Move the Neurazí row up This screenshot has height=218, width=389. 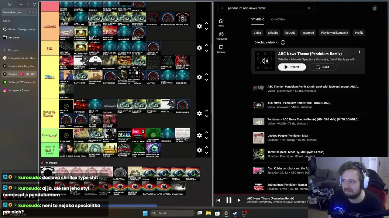click(207, 74)
